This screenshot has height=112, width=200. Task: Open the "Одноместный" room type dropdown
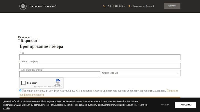point(139,73)
